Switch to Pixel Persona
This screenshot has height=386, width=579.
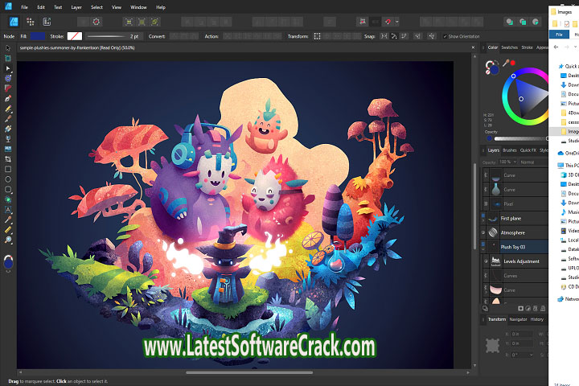[x=31, y=22]
